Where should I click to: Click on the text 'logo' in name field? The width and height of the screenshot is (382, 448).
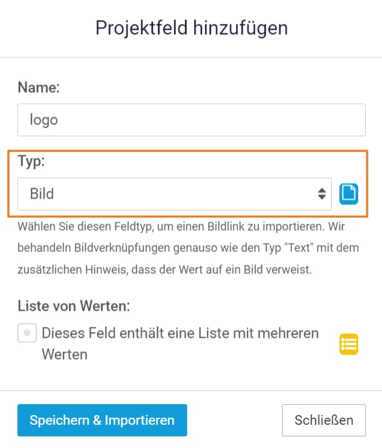coord(44,120)
